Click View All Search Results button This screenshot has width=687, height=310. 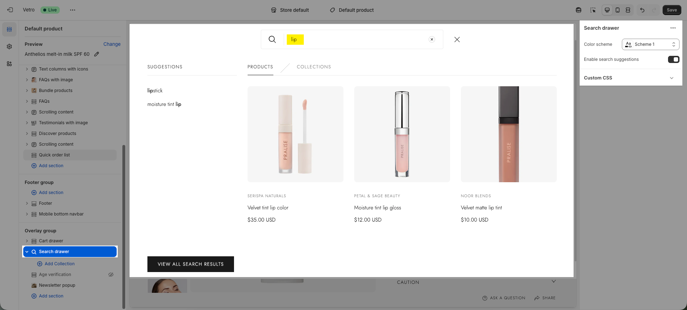(190, 264)
